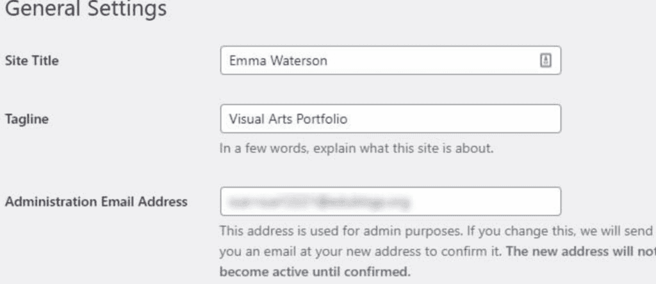Click the word 'Emma' in Site Title field
Viewport: 656px width, 284px height.
(242, 61)
